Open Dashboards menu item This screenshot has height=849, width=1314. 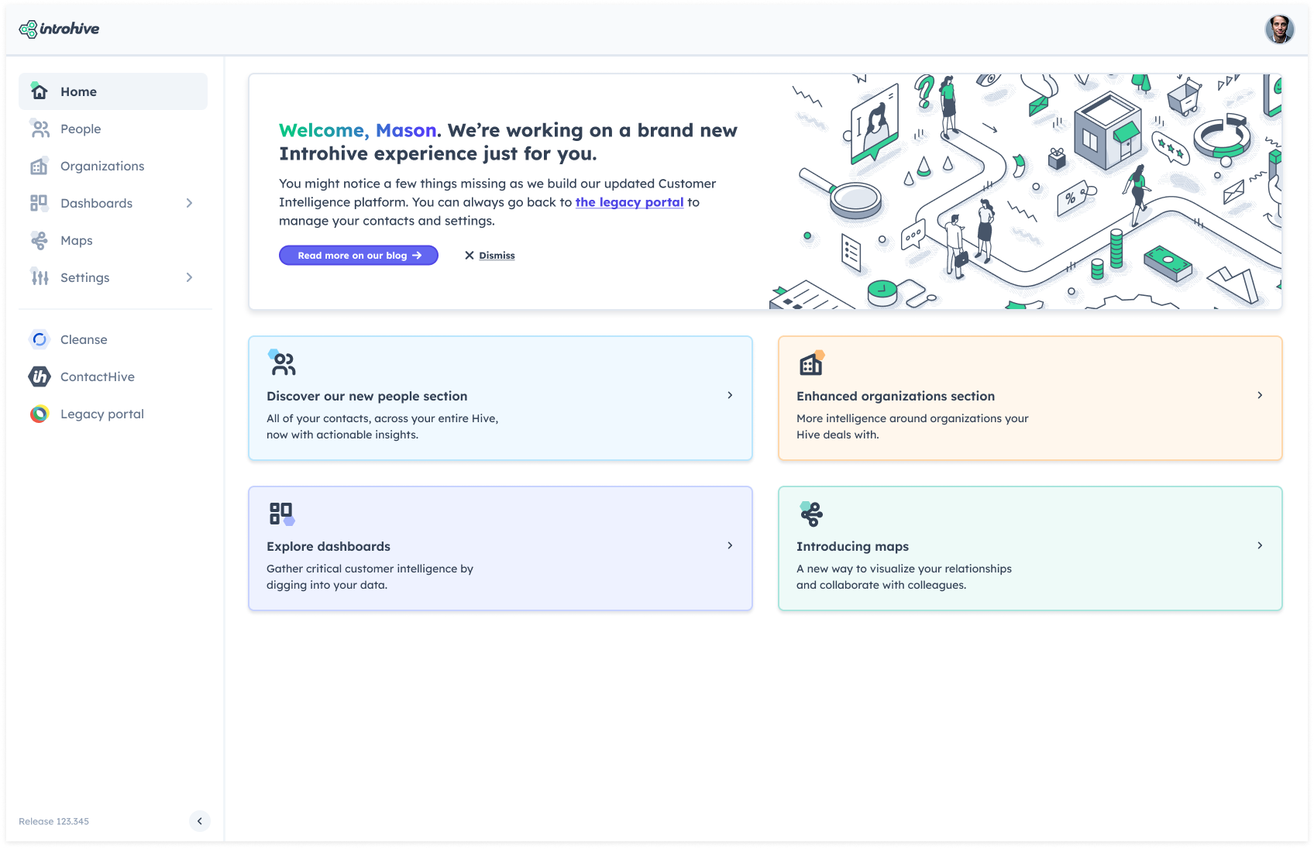(113, 203)
